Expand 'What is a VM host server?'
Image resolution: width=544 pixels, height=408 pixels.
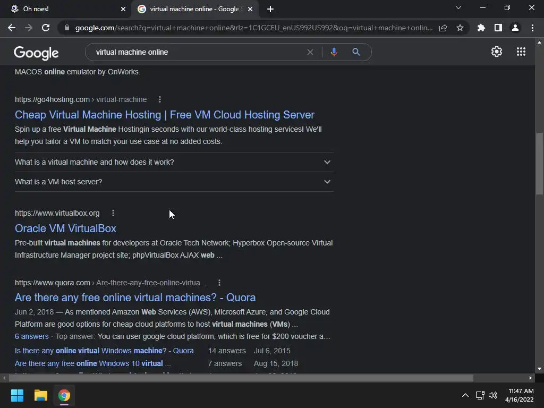coord(174,182)
